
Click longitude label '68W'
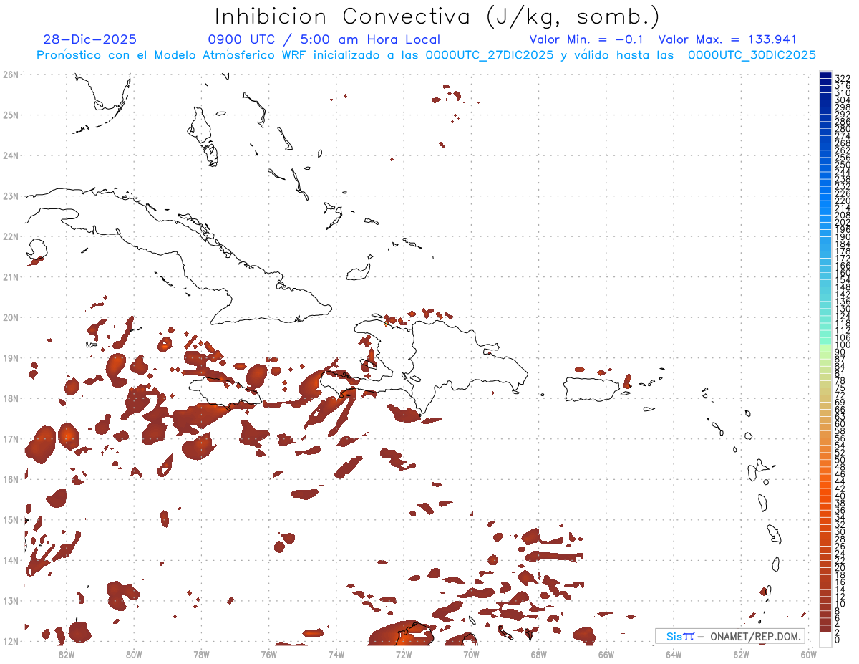(539, 653)
